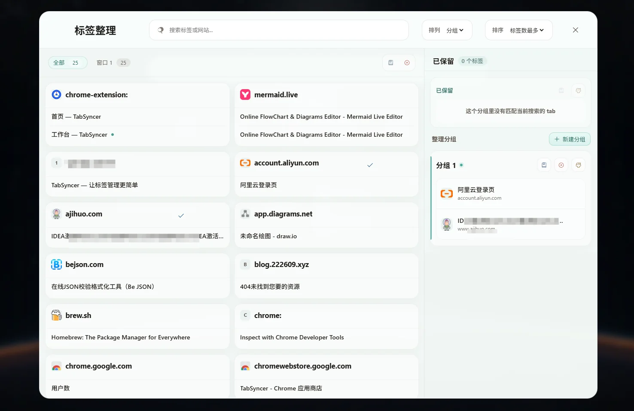Click the chrome: letter C favicon
634x411 pixels.
tap(245, 315)
